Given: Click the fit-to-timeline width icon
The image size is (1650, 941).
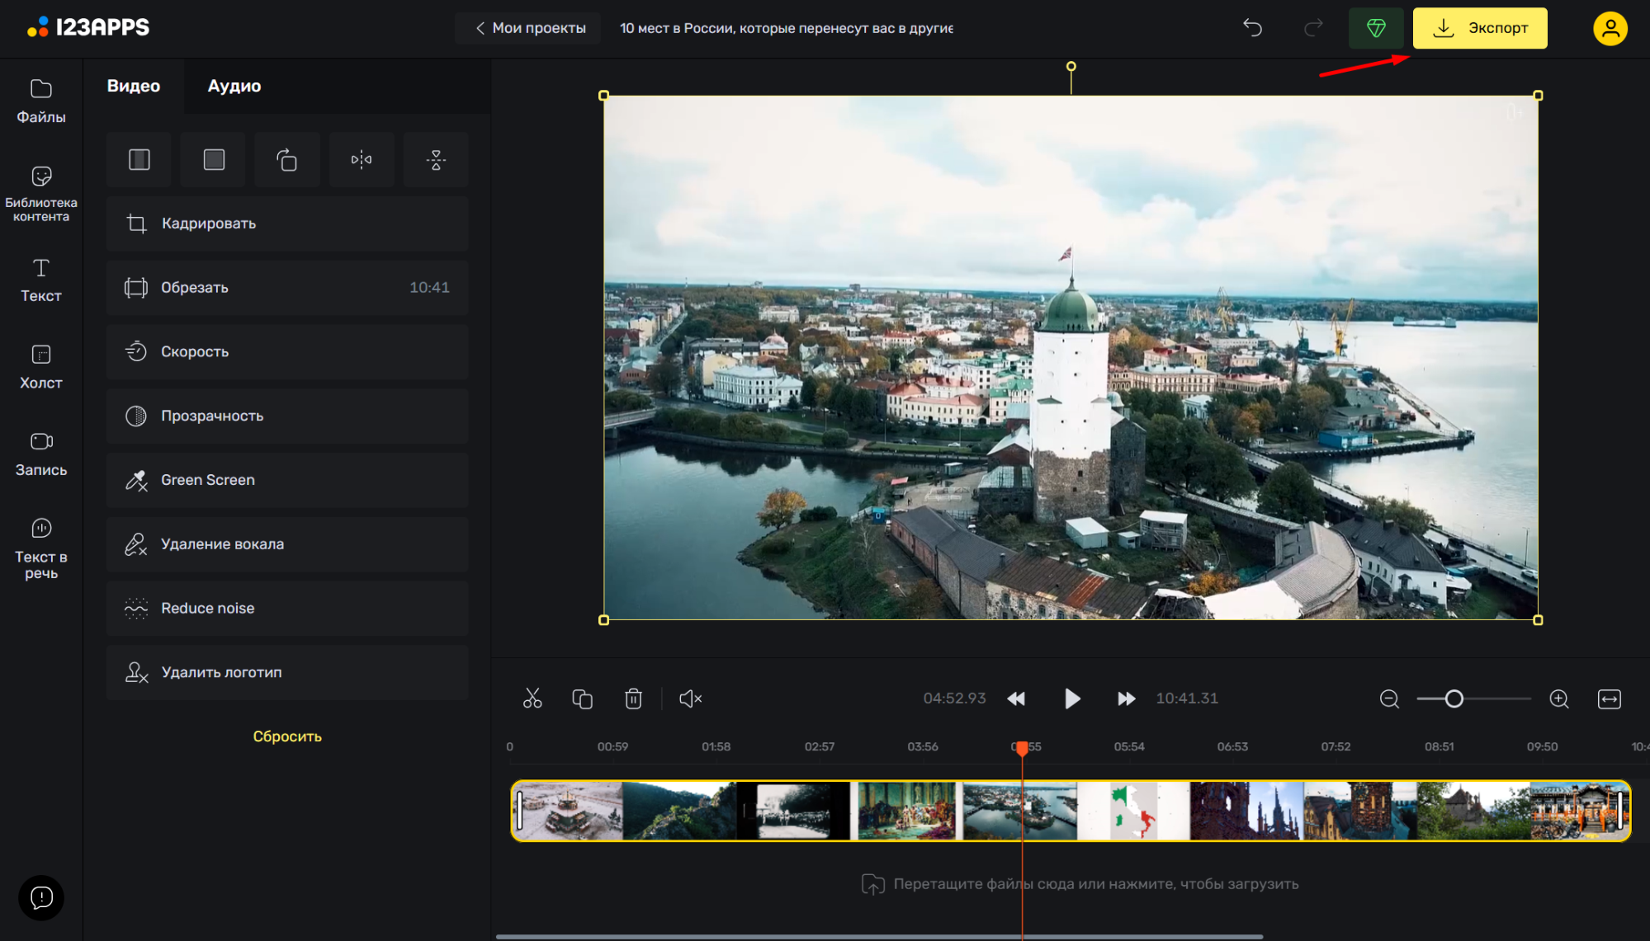Looking at the screenshot, I should pyautogui.click(x=1609, y=699).
